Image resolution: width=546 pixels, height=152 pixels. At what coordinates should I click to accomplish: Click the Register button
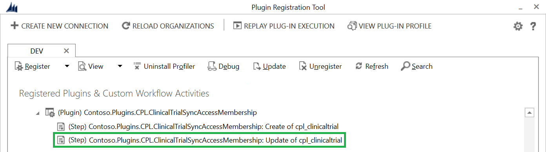tap(33, 66)
